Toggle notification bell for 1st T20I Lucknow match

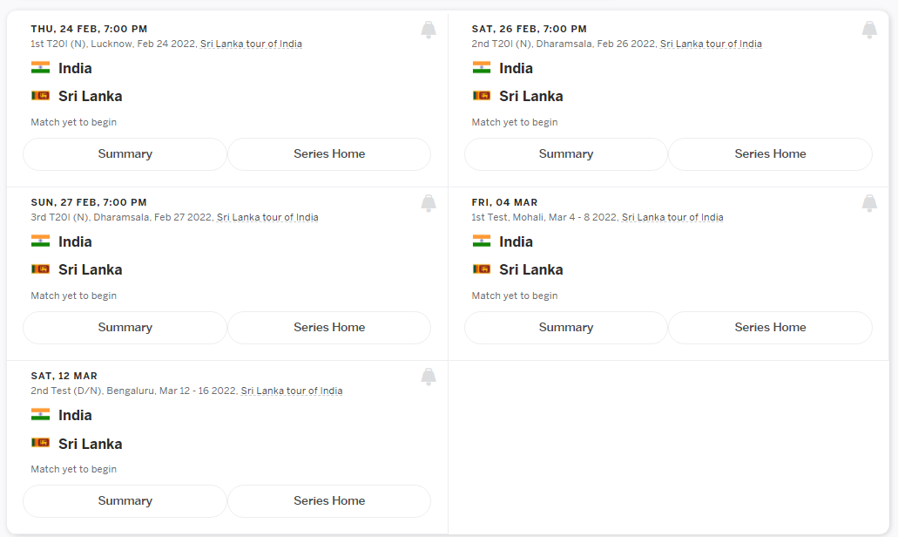[x=429, y=30]
